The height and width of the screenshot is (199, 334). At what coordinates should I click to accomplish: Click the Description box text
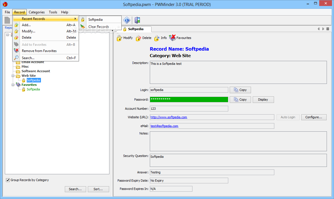click(166, 64)
